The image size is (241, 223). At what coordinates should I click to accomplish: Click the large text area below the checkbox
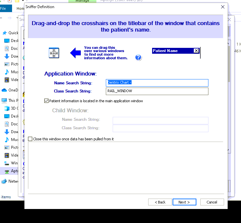click(125, 165)
